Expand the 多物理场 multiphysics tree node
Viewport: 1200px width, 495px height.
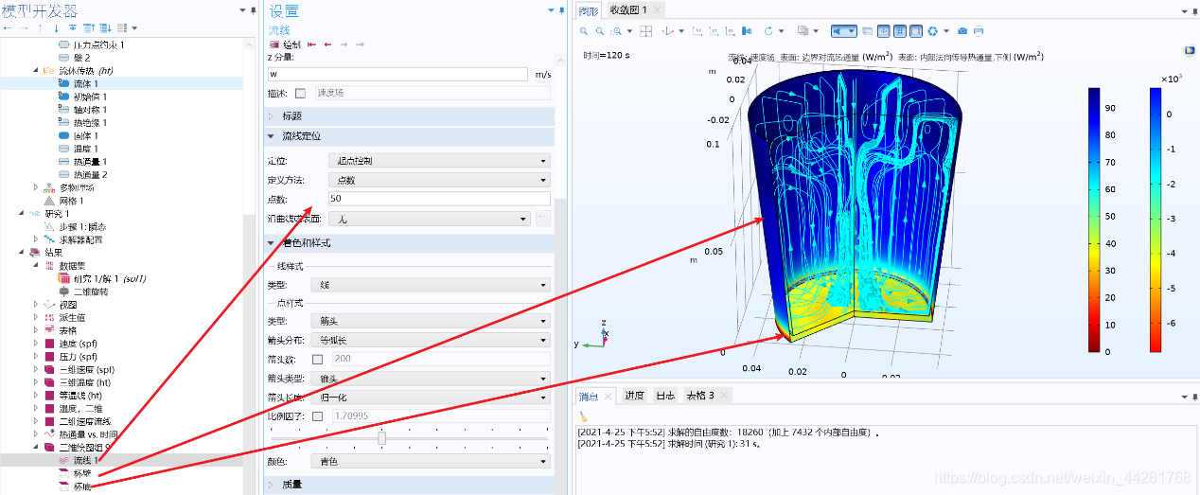coord(36,187)
